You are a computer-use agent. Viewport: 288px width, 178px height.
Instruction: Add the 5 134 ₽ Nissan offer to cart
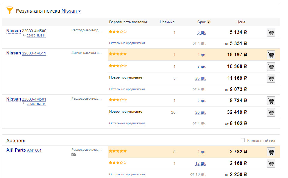tap(271, 32)
